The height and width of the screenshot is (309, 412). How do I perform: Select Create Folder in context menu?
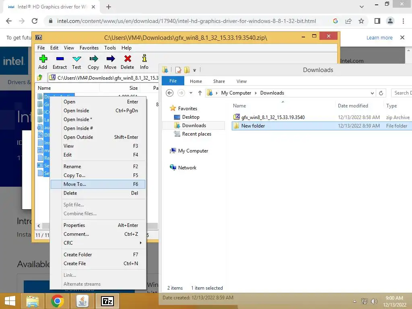coord(98,255)
